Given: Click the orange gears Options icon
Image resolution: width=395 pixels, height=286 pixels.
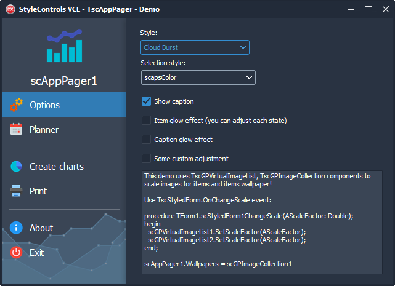Looking at the screenshot, I should (17, 105).
